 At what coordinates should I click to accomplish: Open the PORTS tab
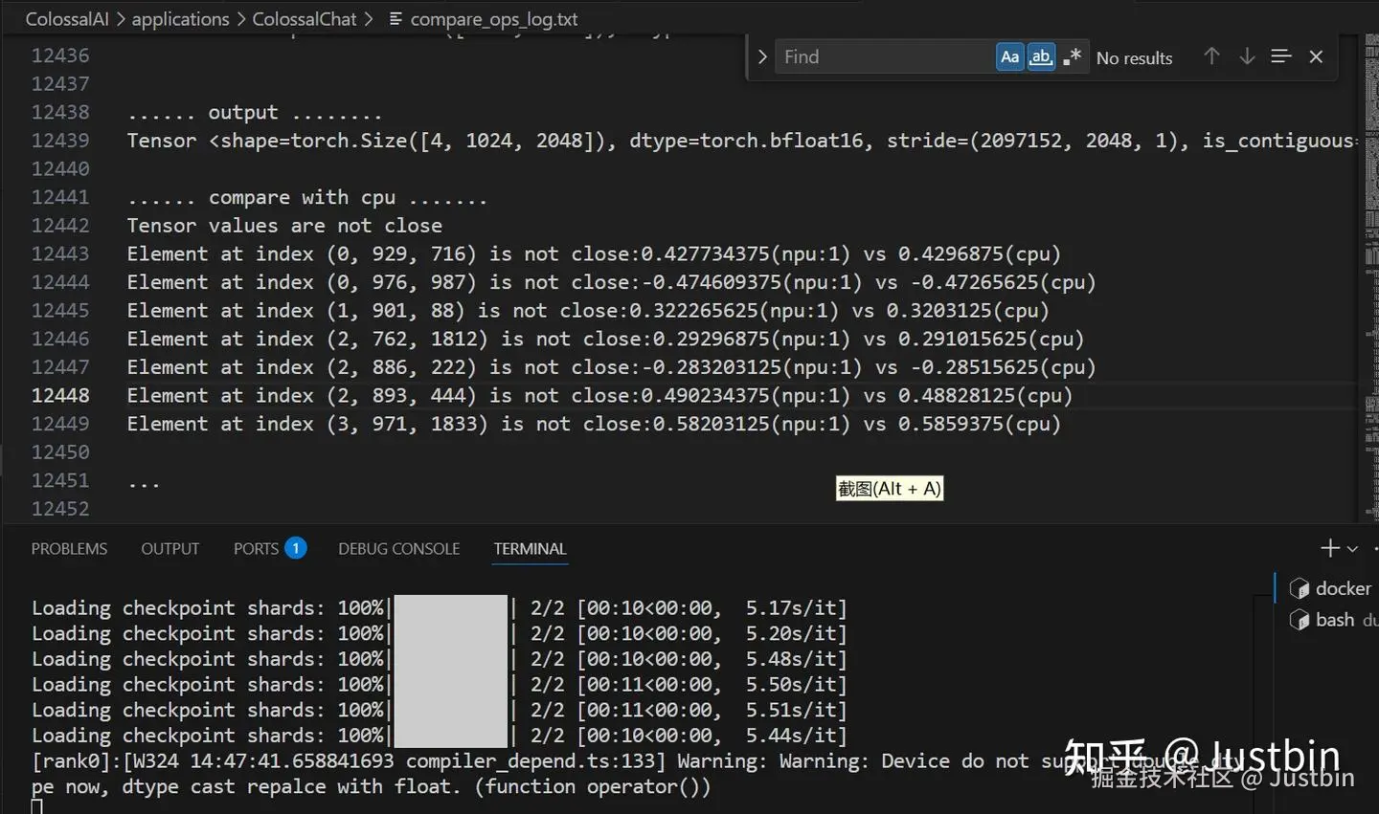256,549
